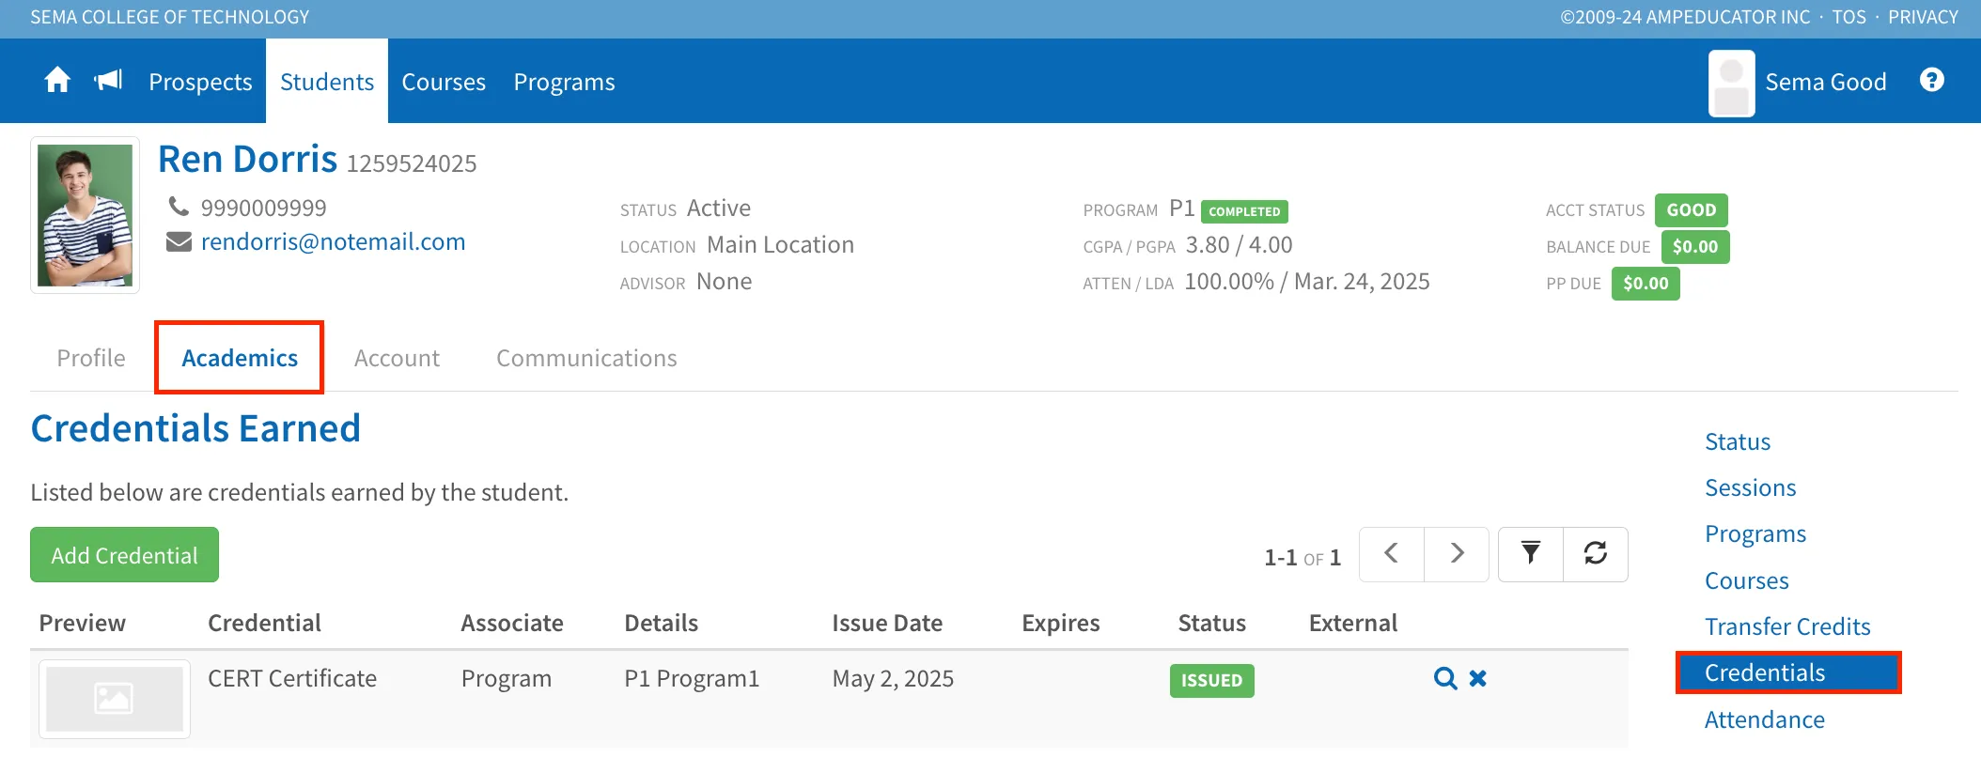Open the TOS link
This screenshot has width=1981, height=757.
point(1848,17)
